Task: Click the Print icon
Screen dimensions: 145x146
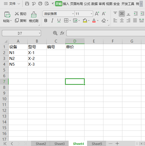Action: (40, 4)
